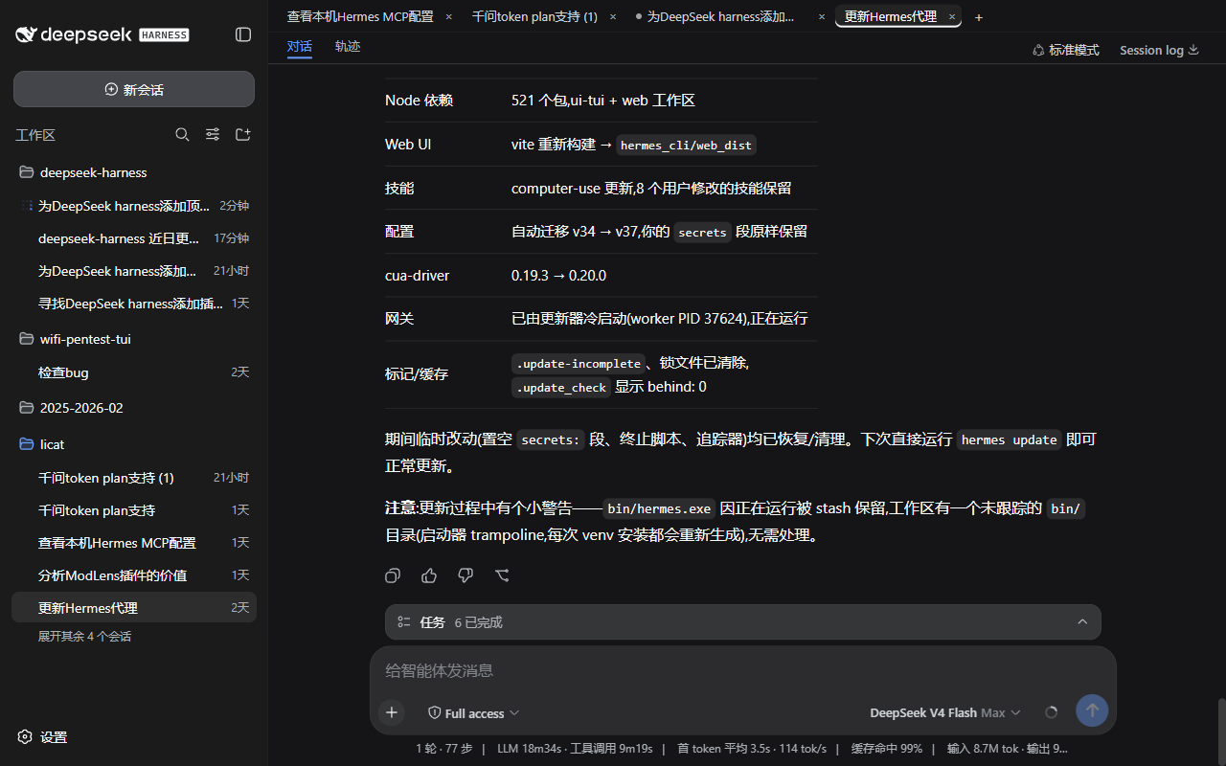The height and width of the screenshot is (766, 1226).
Task: Click the shield icon next to Full access
Action: [434, 713]
